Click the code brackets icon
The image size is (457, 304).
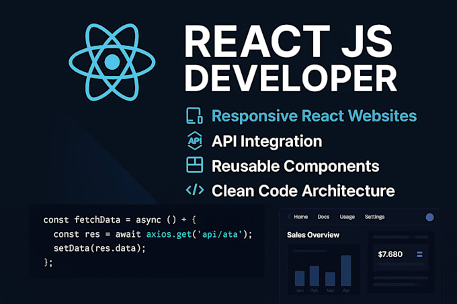[x=195, y=190]
